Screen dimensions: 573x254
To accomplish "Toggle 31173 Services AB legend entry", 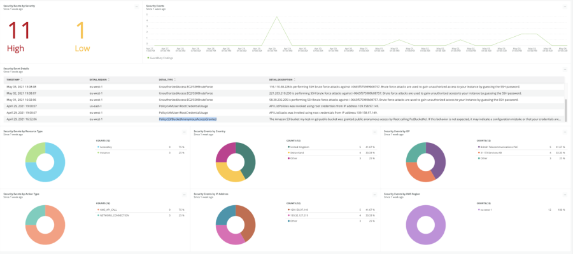I will pyautogui.click(x=490, y=152).
